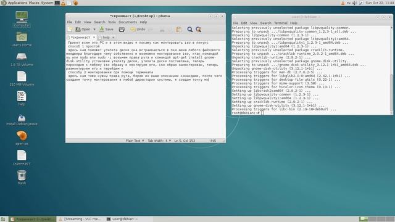Click the network connection icon in tray
395x222 pixels.
tap(361, 3)
